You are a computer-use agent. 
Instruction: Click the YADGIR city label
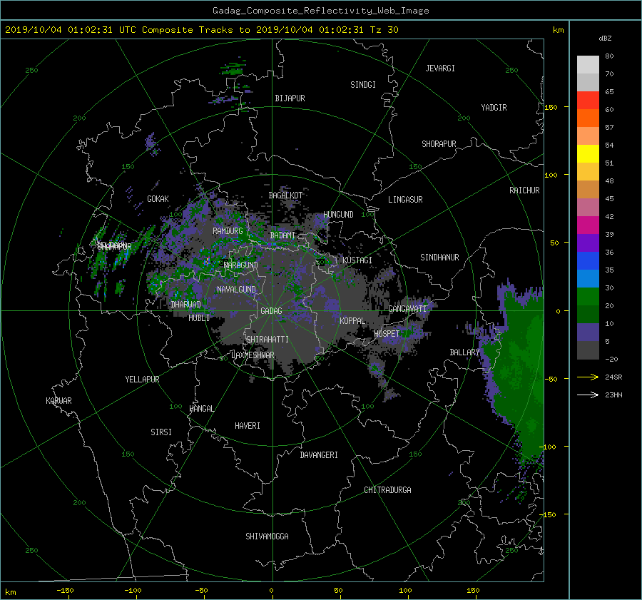click(494, 108)
